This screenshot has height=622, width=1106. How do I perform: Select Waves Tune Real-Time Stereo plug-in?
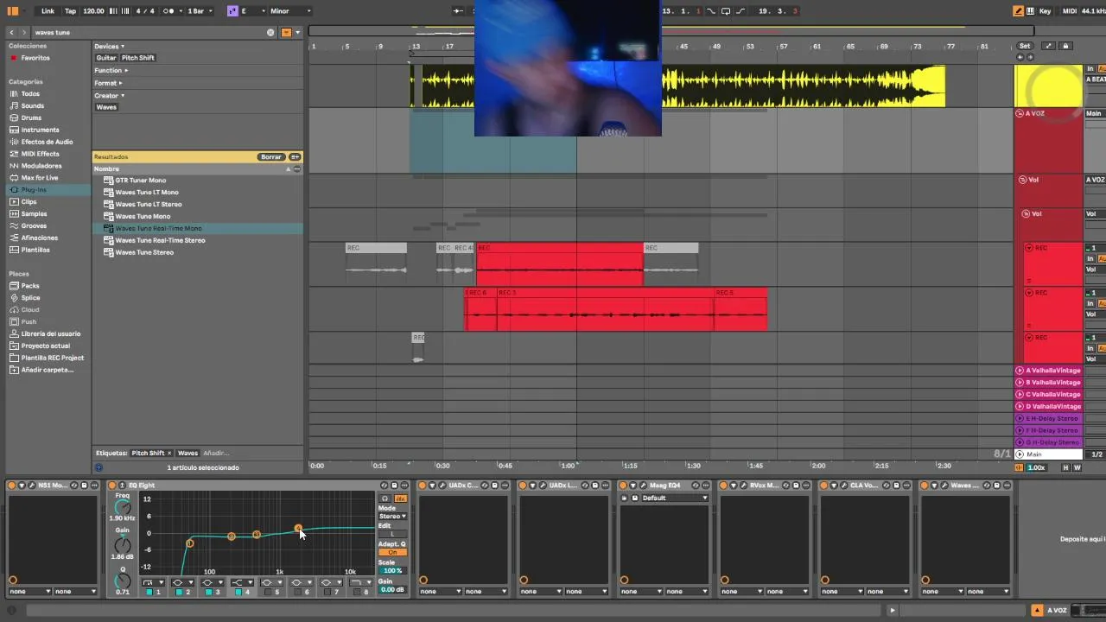click(160, 240)
